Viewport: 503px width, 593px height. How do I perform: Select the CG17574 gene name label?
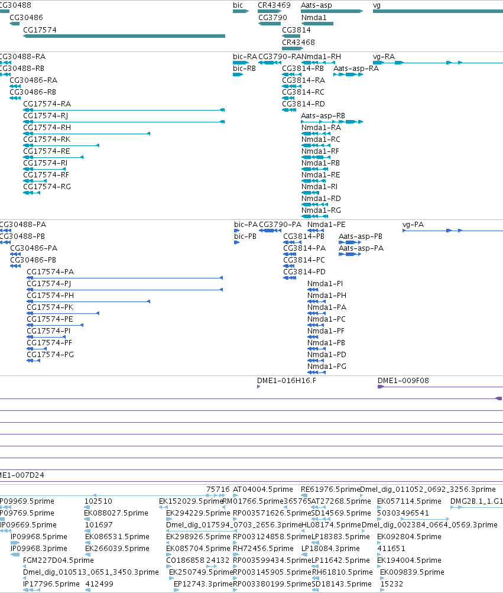(x=40, y=30)
